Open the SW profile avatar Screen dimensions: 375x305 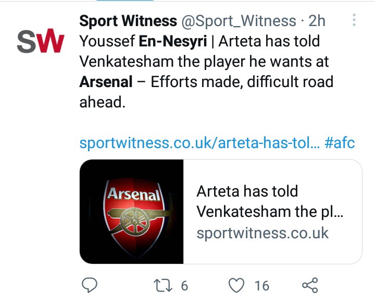coord(41,41)
